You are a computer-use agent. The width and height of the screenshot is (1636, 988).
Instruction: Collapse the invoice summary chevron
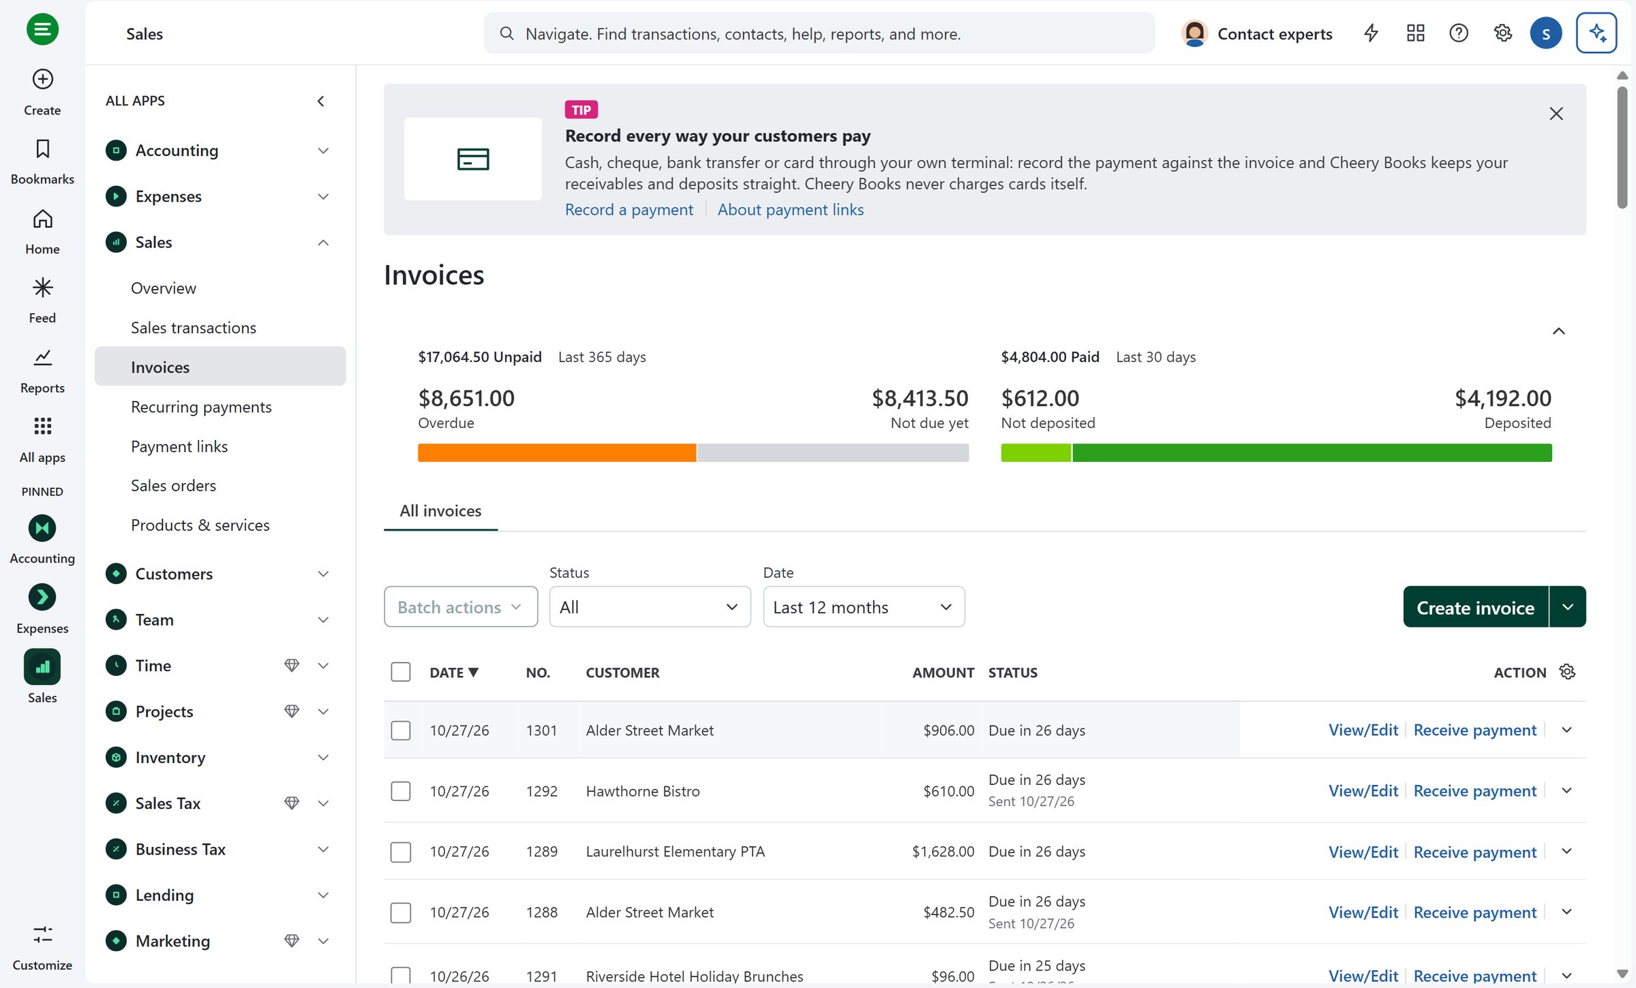[x=1558, y=331]
